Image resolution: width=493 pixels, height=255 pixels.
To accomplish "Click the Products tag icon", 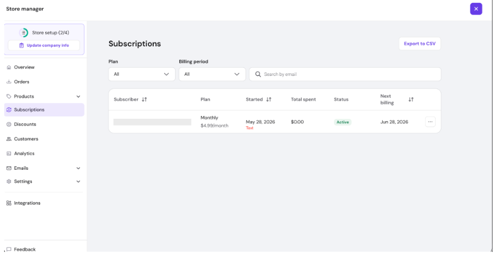I will click(9, 96).
